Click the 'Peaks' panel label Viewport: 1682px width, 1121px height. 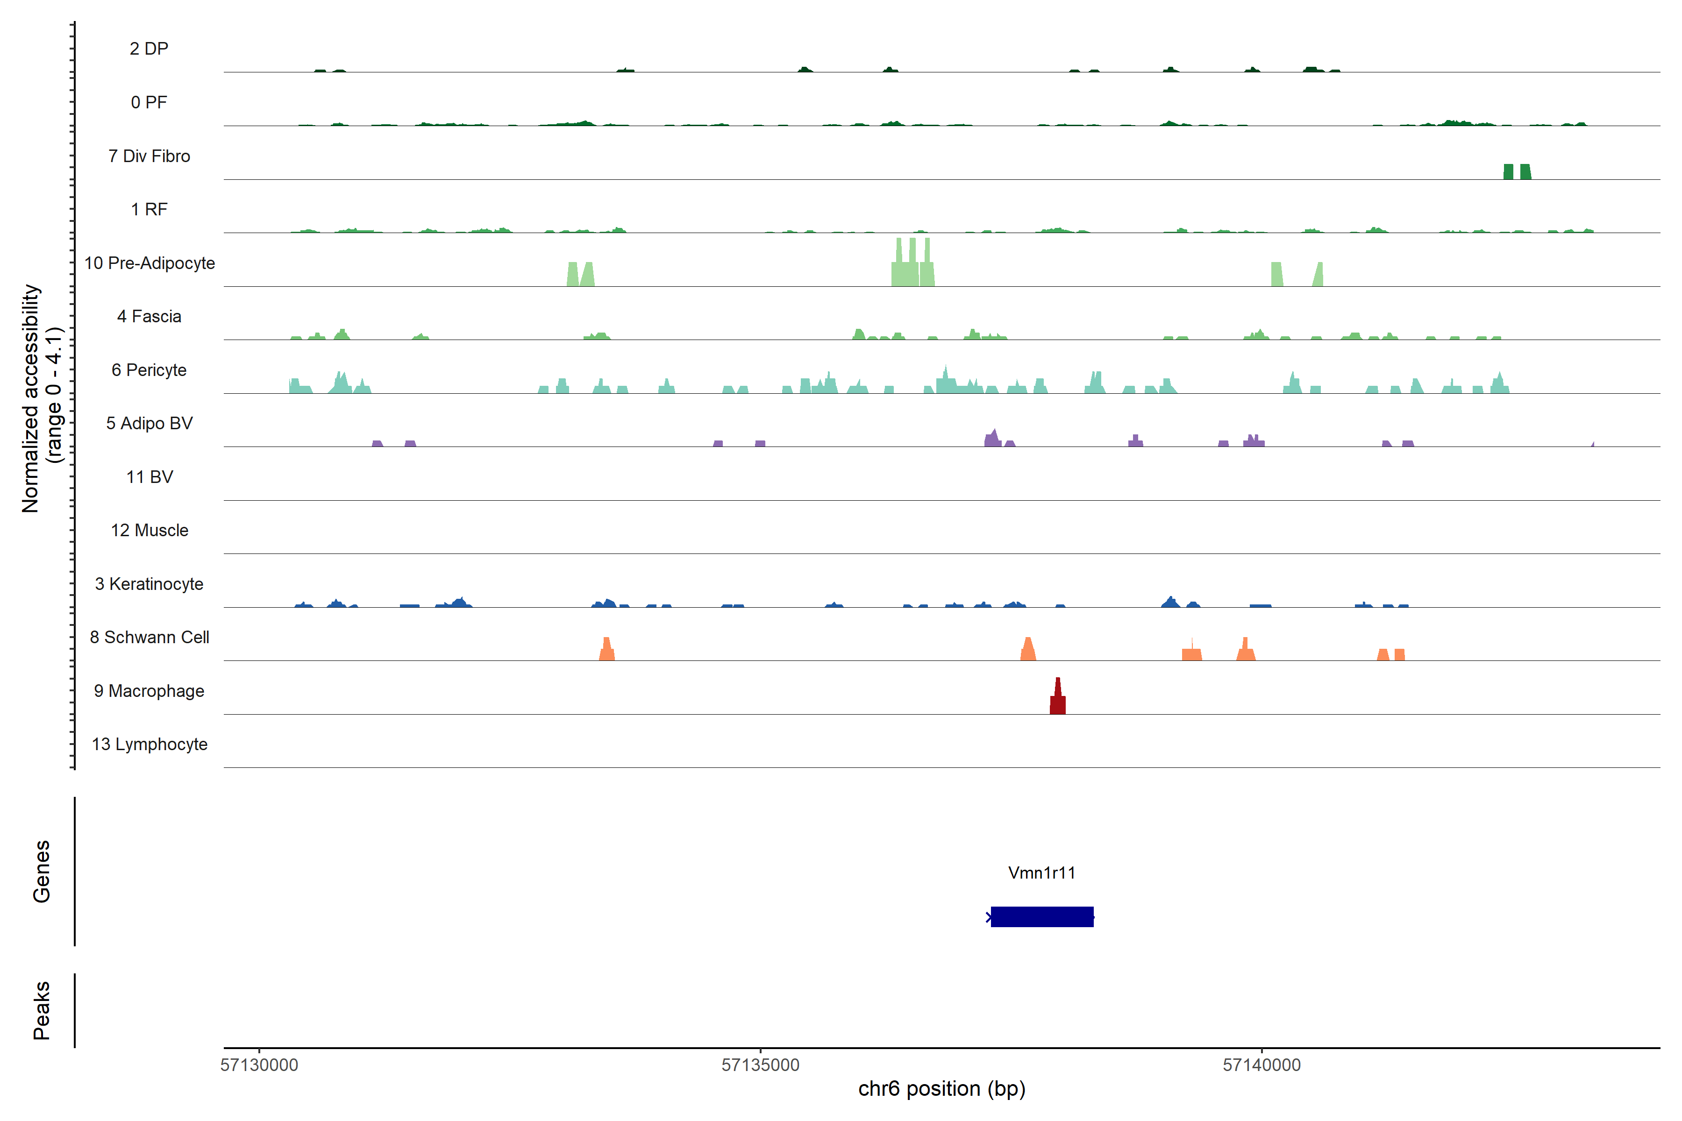click(42, 1009)
